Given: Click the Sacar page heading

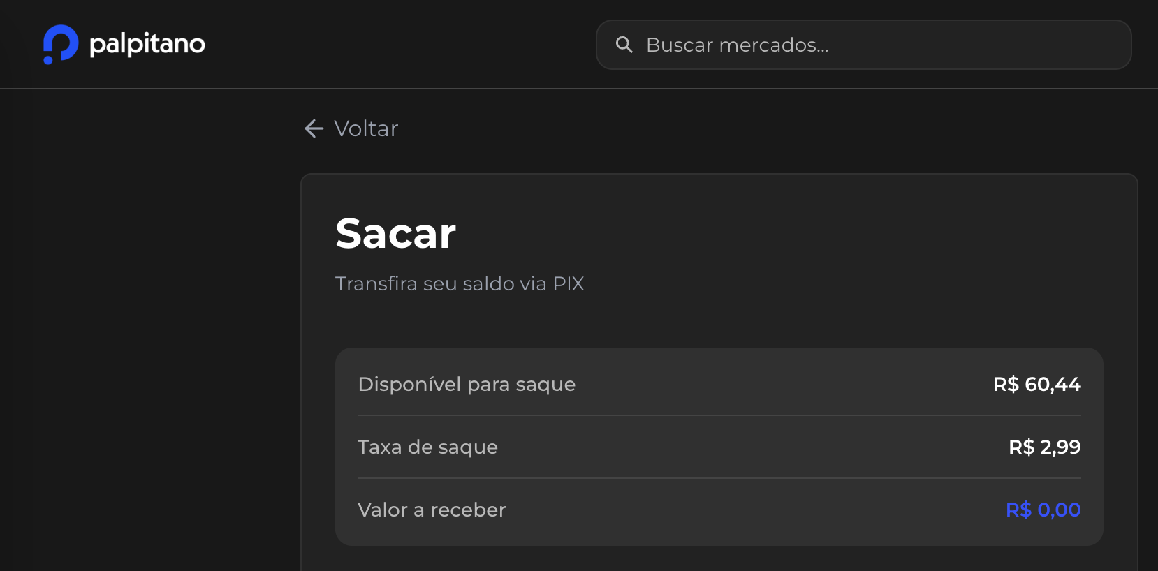Looking at the screenshot, I should tap(395, 234).
